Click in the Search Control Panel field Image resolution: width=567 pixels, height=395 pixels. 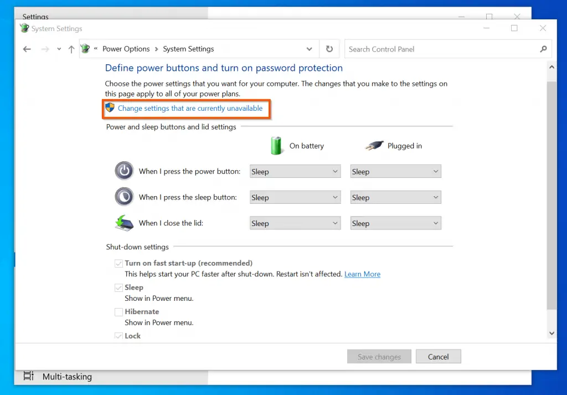pyautogui.click(x=440, y=49)
